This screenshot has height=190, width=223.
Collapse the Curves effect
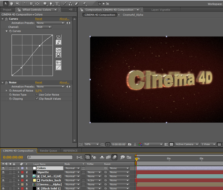coord(3,19)
